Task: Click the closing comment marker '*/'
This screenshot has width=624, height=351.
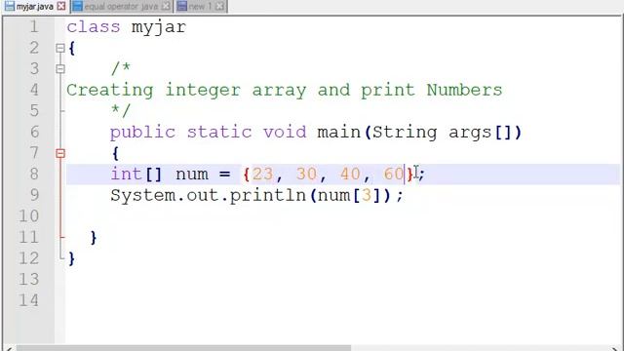Action: tap(121, 110)
